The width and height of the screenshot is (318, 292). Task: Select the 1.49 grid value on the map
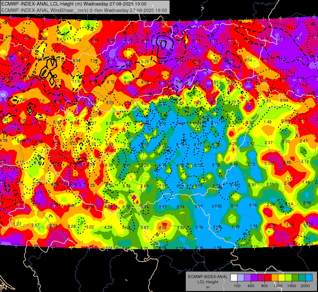[x=268, y=122]
